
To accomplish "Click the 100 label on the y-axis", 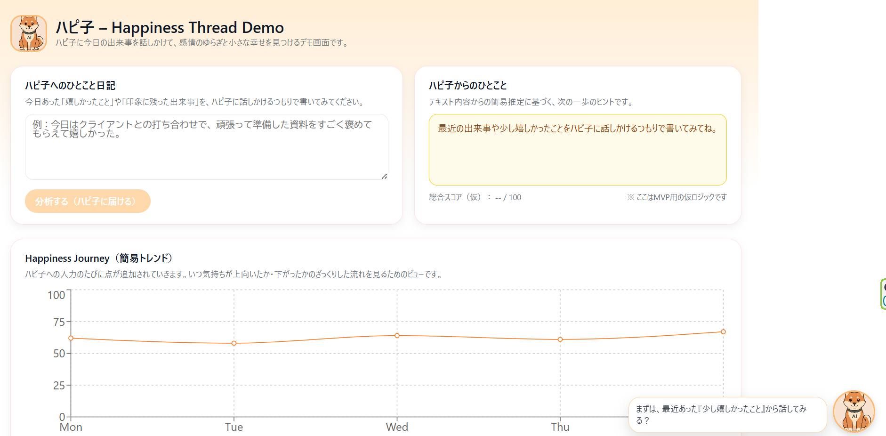I will pos(56,295).
